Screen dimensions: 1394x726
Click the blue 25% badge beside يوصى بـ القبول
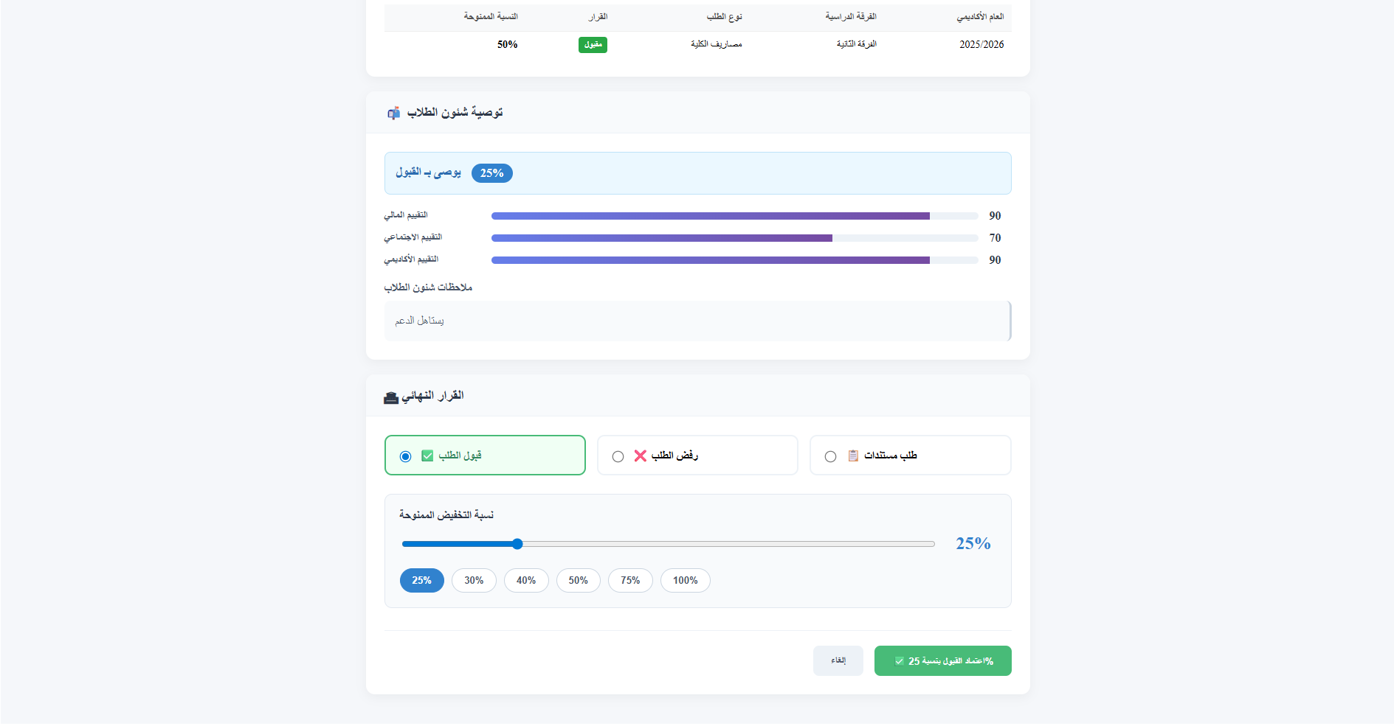click(x=491, y=173)
